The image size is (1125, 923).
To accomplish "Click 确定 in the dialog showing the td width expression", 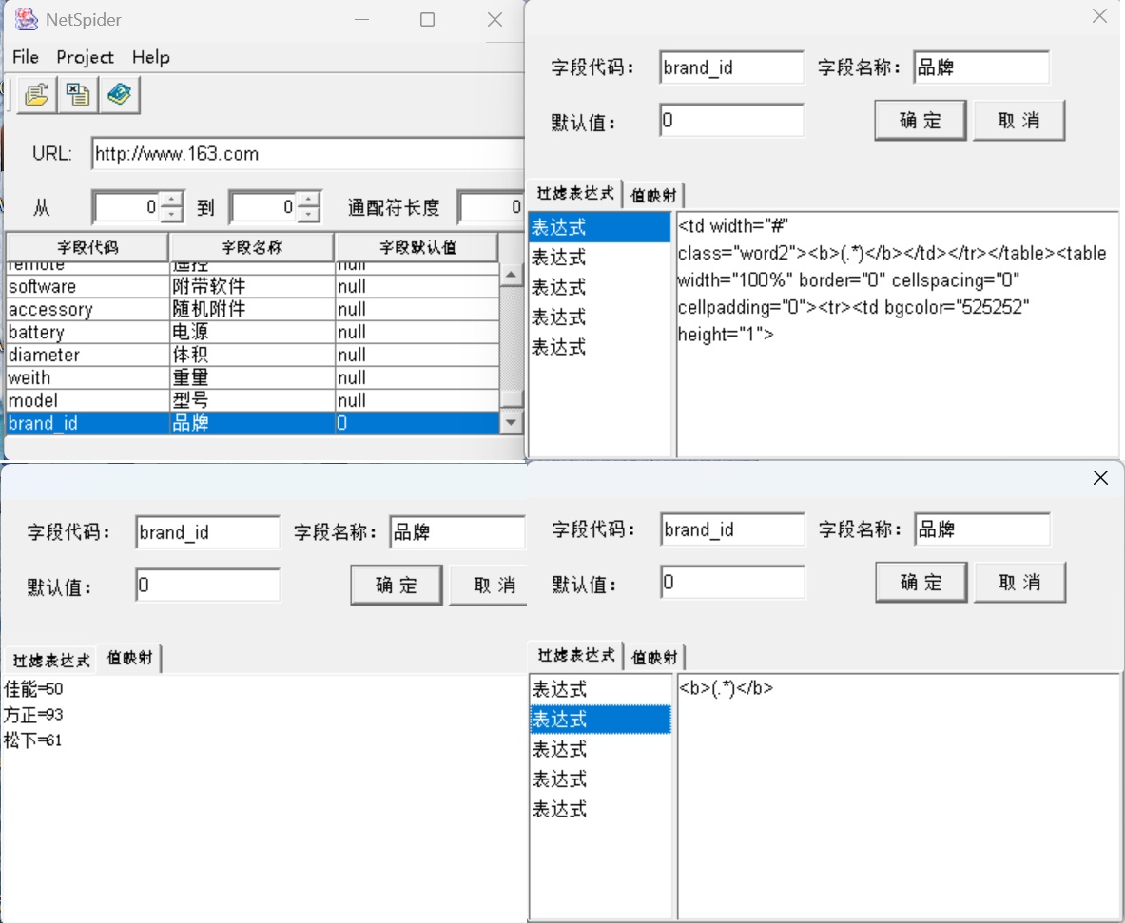I will (x=920, y=121).
